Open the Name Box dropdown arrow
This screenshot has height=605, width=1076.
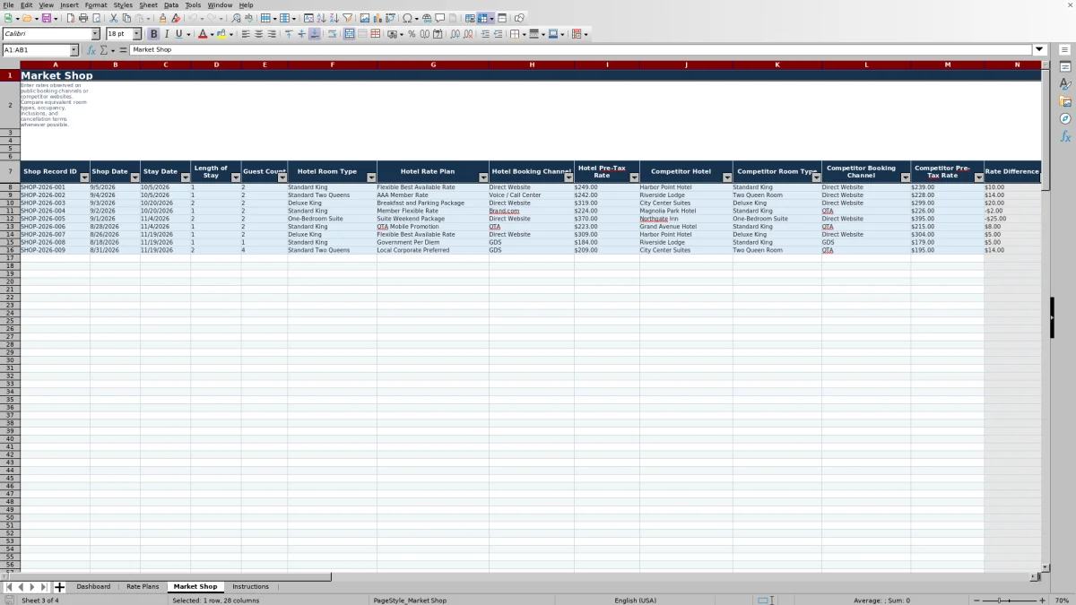coord(74,50)
